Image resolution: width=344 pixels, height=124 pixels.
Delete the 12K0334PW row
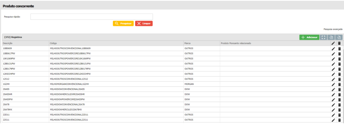tap(339, 74)
